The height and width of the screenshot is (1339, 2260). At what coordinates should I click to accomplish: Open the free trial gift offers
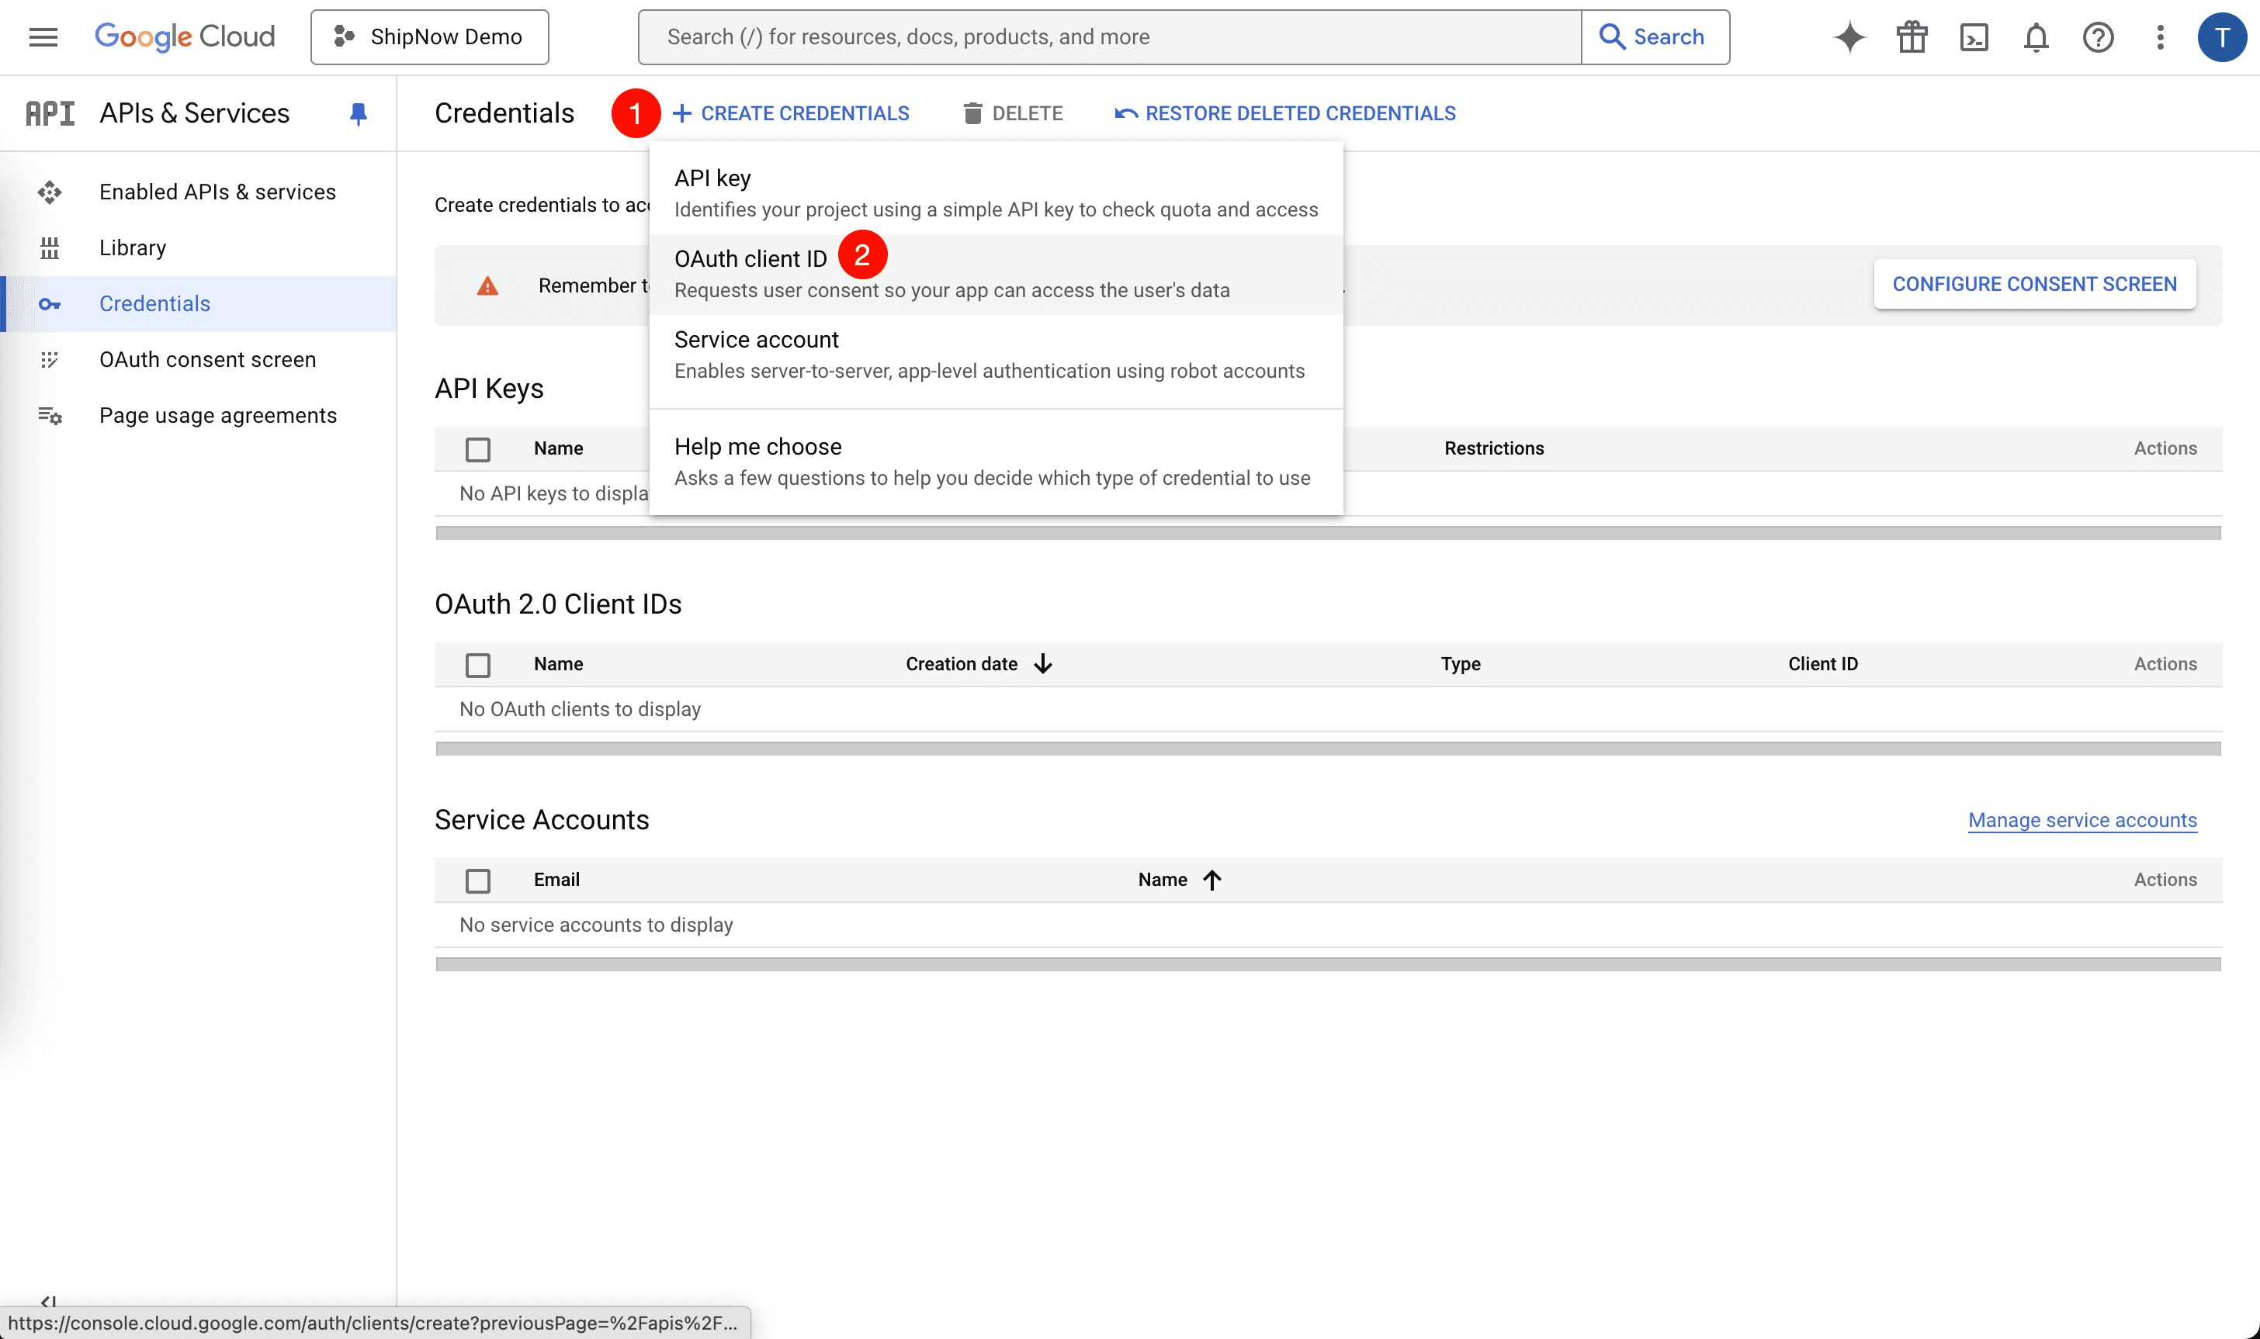tap(1911, 37)
